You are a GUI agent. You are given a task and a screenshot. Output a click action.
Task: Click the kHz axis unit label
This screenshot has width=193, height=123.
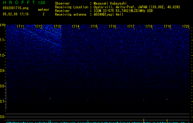3,25
